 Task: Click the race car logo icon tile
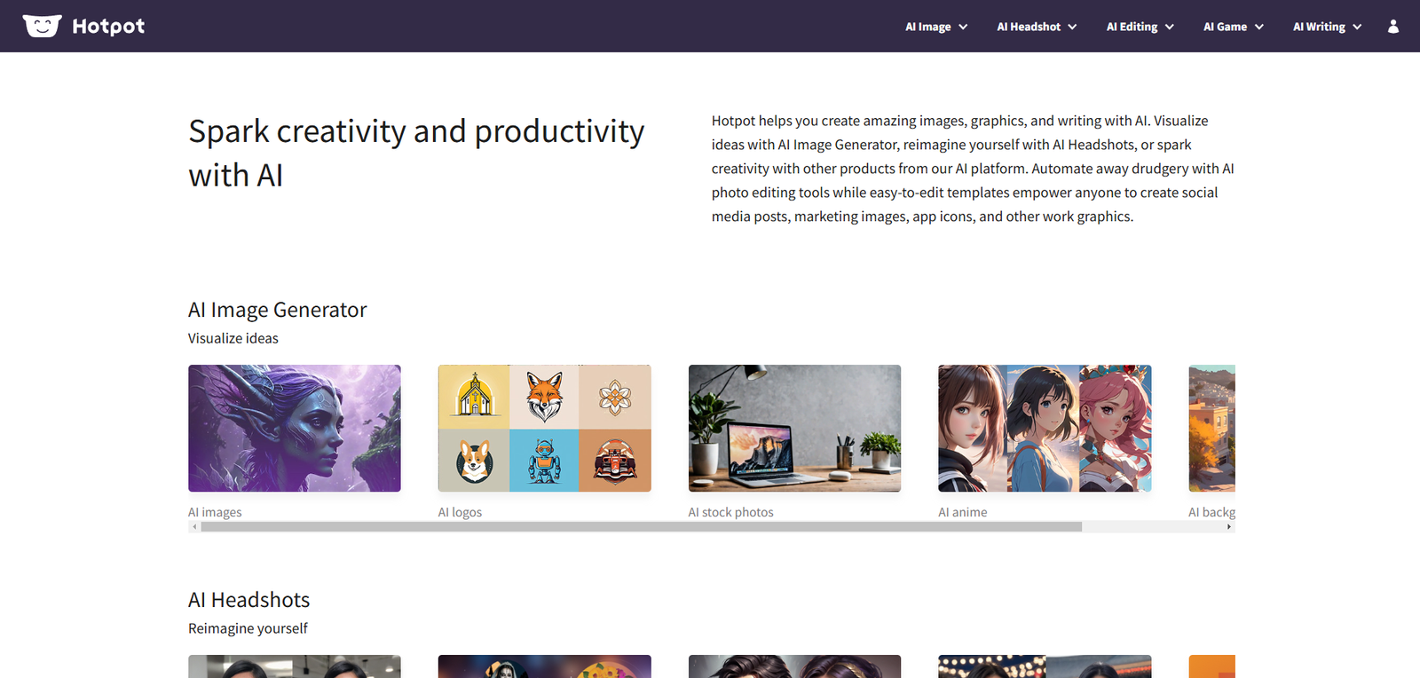614,461
